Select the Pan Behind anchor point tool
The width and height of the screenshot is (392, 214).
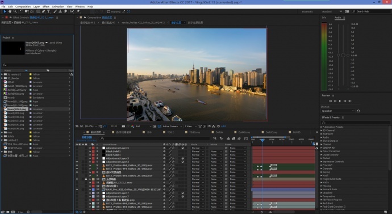pos(32,11)
